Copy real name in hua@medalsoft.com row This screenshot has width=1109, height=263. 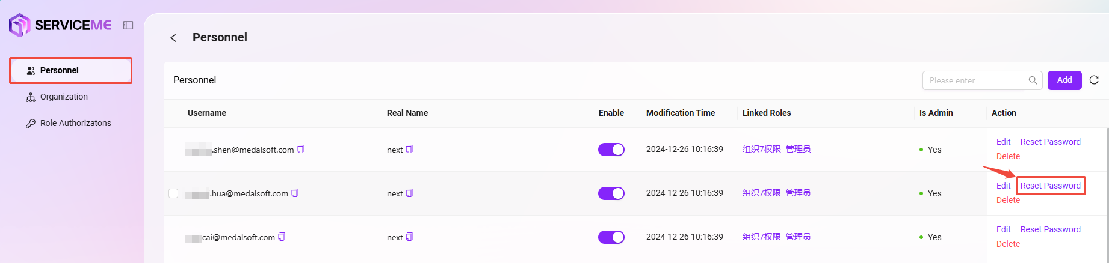pyautogui.click(x=409, y=193)
